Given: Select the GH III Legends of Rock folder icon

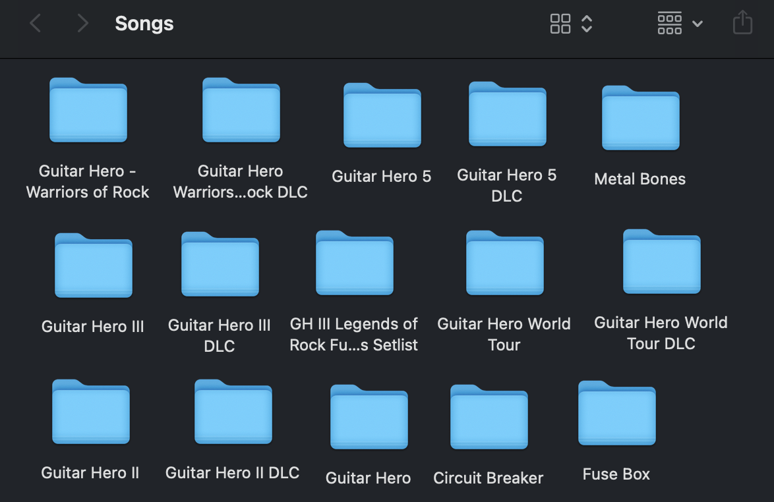Looking at the screenshot, I should [355, 263].
